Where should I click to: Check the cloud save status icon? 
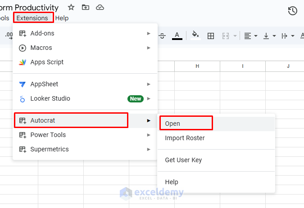point(100,7)
